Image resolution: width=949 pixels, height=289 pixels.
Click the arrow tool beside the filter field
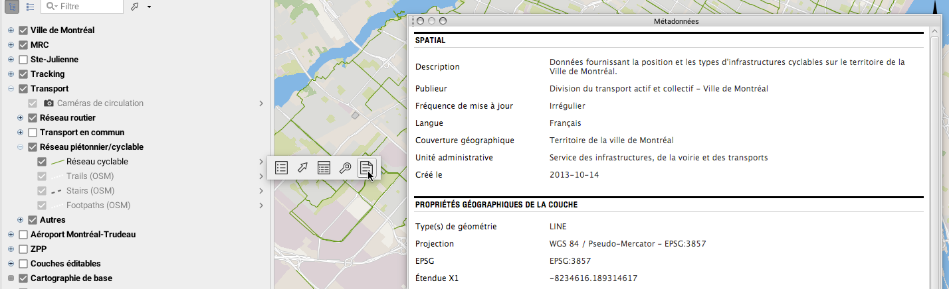[x=135, y=7]
